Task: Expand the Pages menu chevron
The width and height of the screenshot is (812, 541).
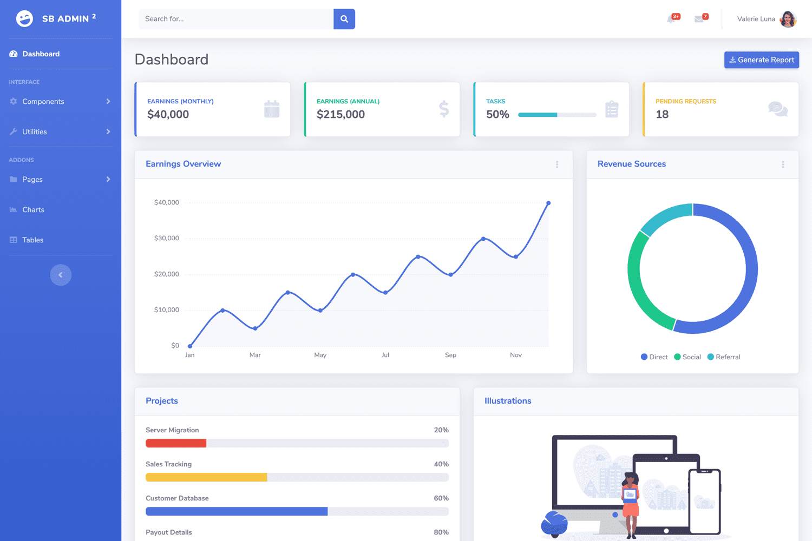Action: [x=108, y=179]
